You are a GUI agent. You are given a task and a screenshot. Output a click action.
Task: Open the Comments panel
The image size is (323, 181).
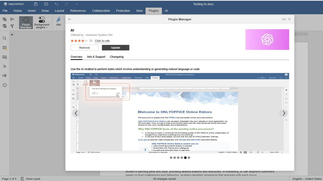click(x=5, y=48)
